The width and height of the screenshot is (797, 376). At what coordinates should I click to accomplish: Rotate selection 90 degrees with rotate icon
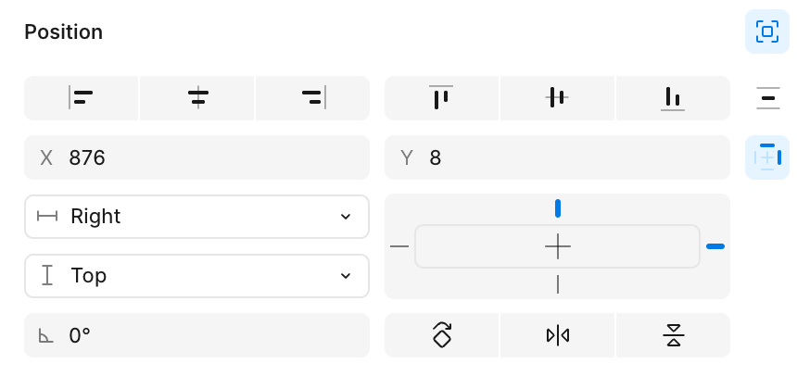click(x=441, y=335)
